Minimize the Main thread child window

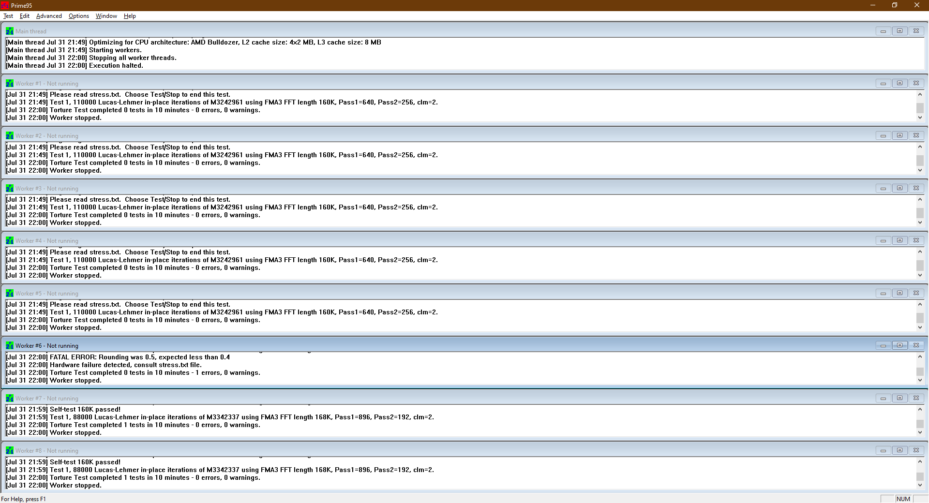pyautogui.click(x=883, y=31)
